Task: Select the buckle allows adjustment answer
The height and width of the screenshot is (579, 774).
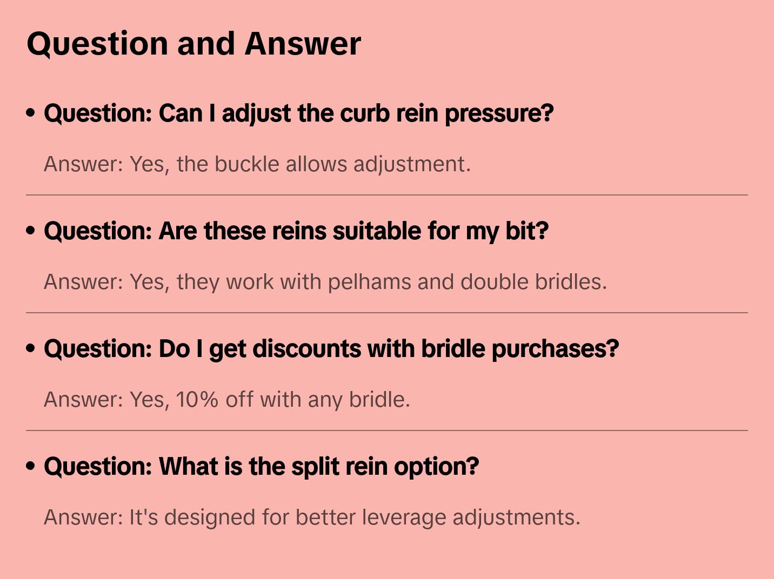Action: (257, 164)
